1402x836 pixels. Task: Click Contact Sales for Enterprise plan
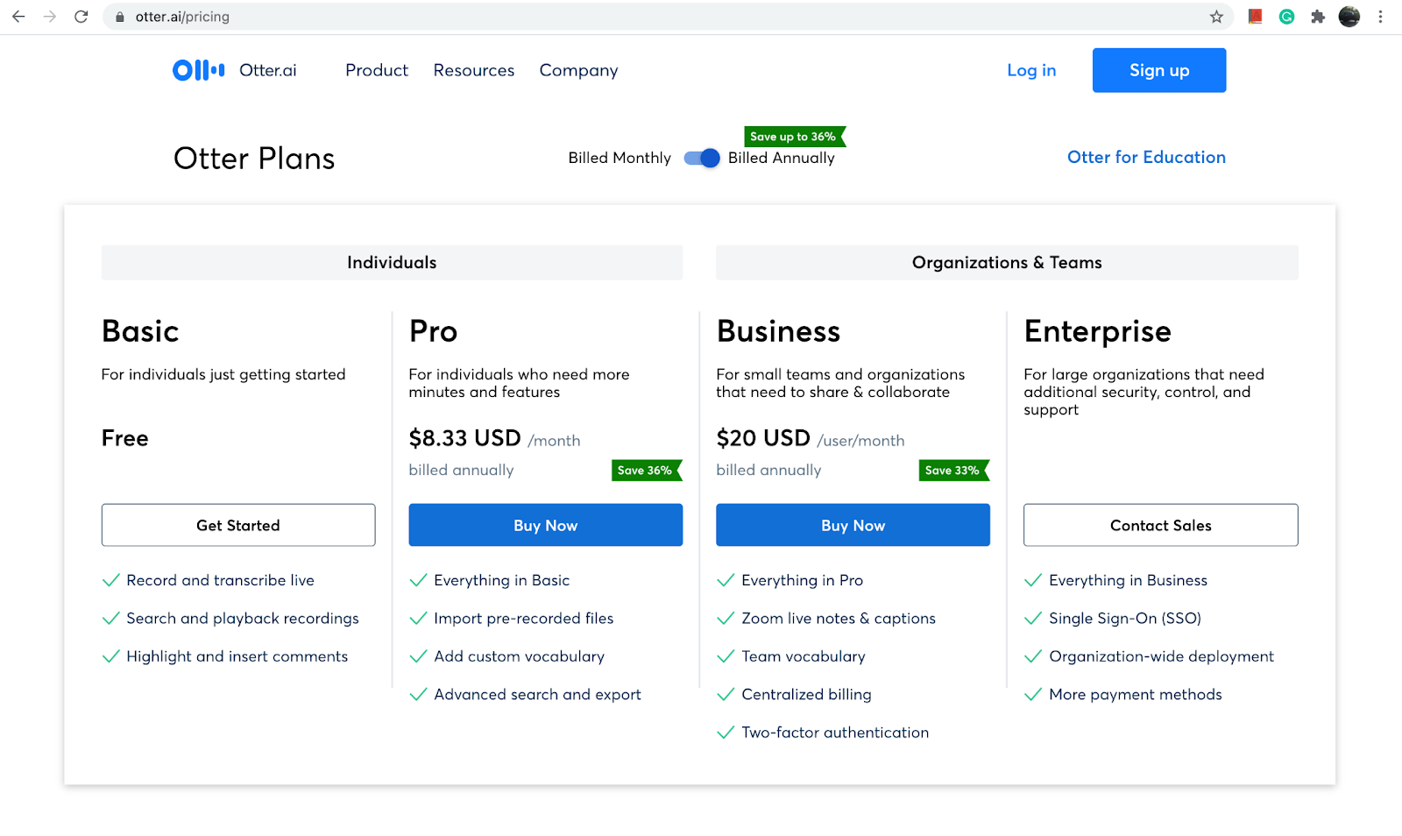click(1161, 525)
